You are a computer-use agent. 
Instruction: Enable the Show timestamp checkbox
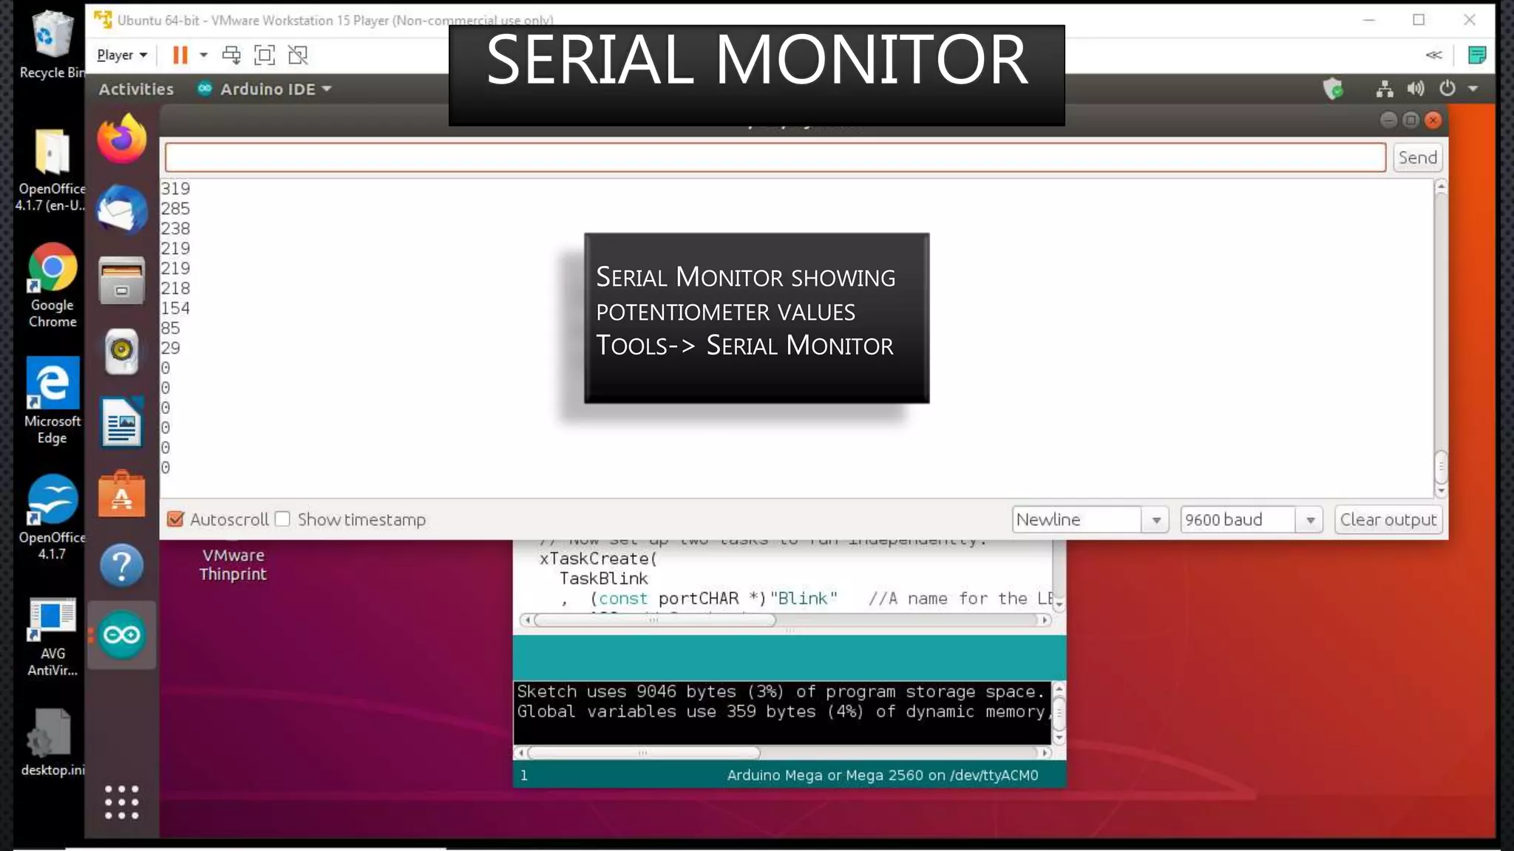[x=283, y=519]
